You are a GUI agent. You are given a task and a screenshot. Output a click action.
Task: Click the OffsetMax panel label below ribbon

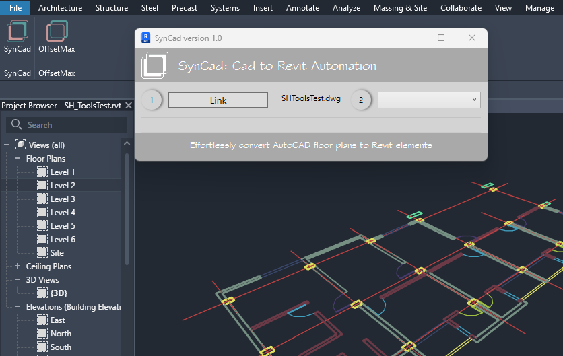point(57,73)
